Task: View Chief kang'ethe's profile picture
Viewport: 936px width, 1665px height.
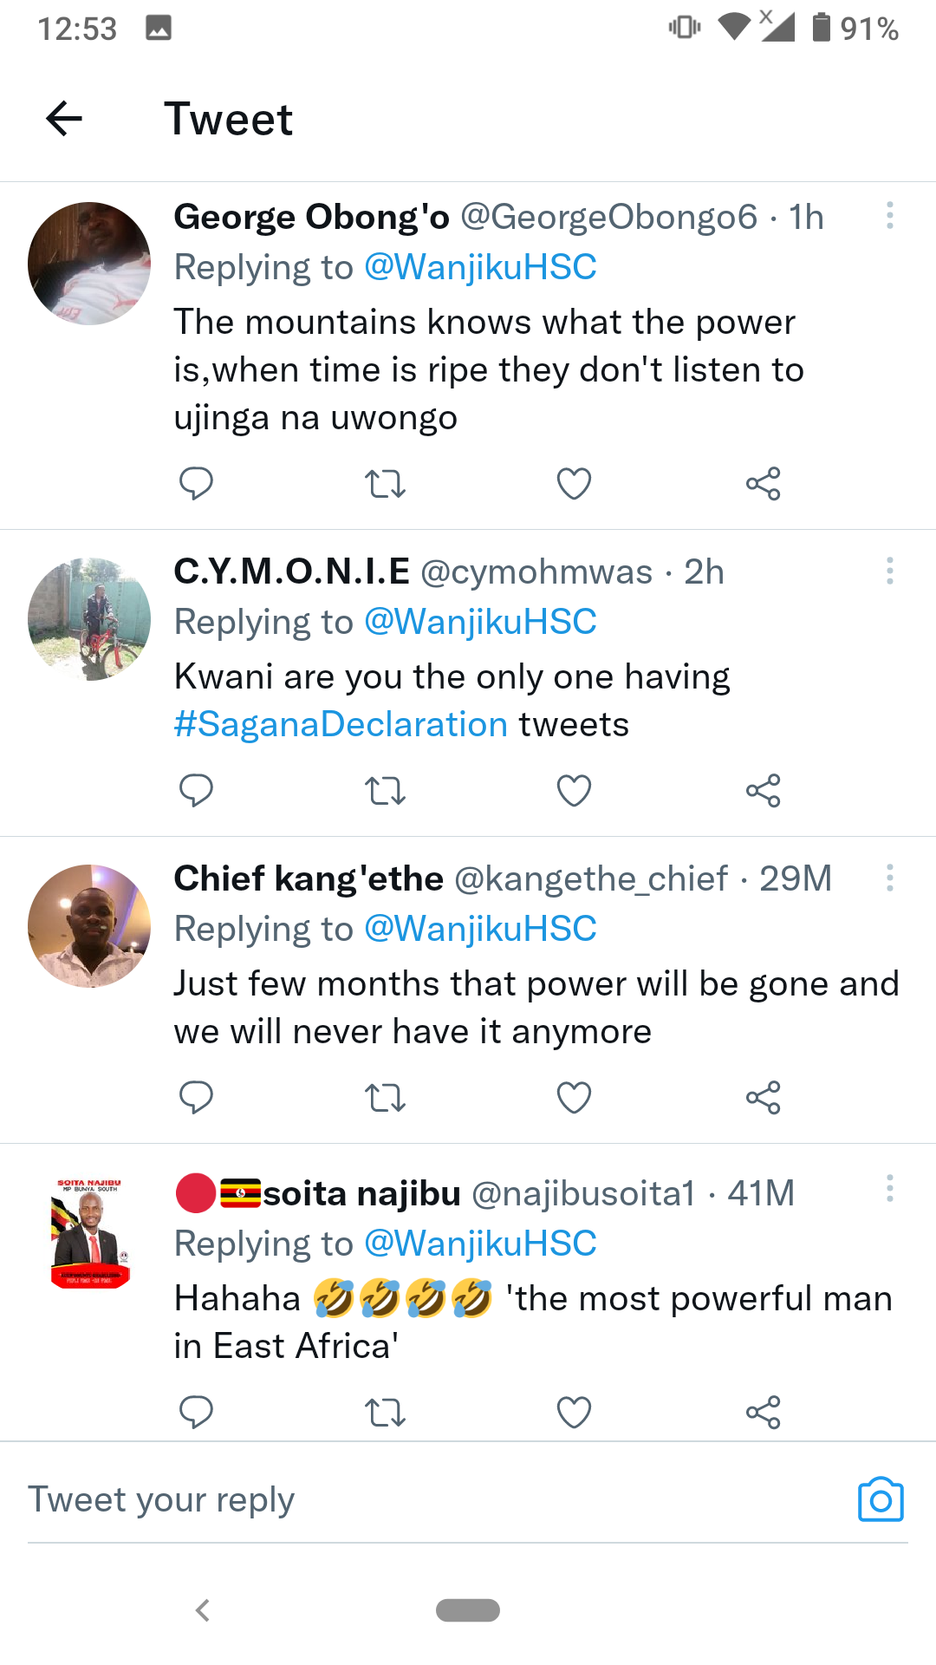Action: click(x=89, y=926)
